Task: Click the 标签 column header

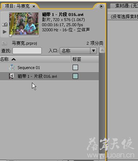Action: pos(85,59)
